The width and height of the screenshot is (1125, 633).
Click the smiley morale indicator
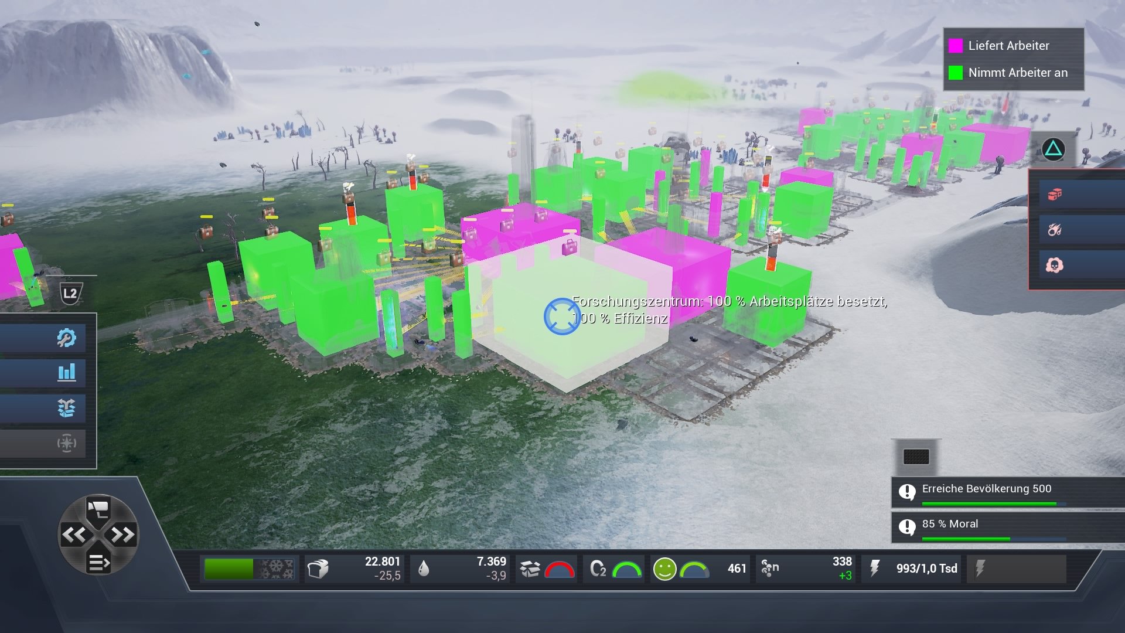click(664, 569)
